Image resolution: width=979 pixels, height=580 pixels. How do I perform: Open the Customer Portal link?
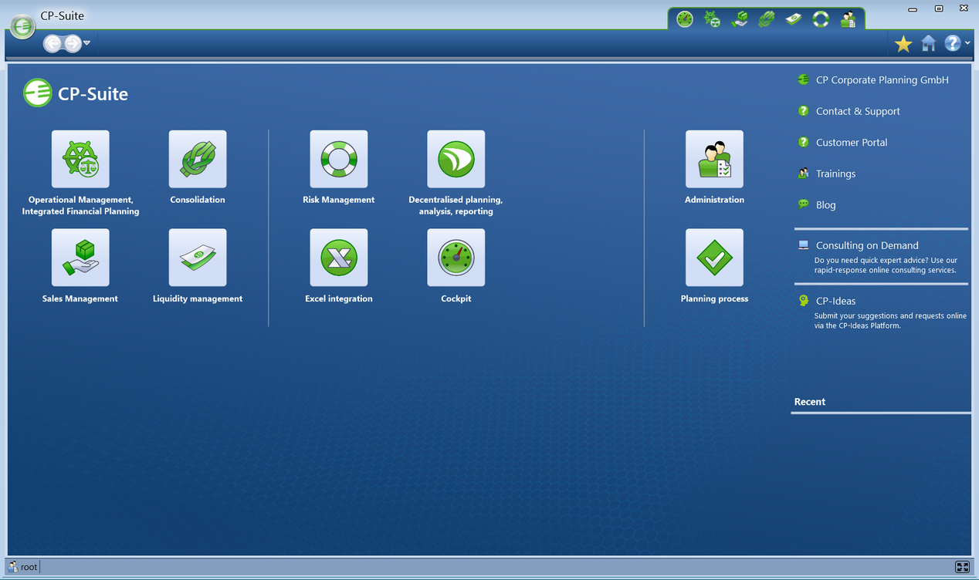(852, 143)
